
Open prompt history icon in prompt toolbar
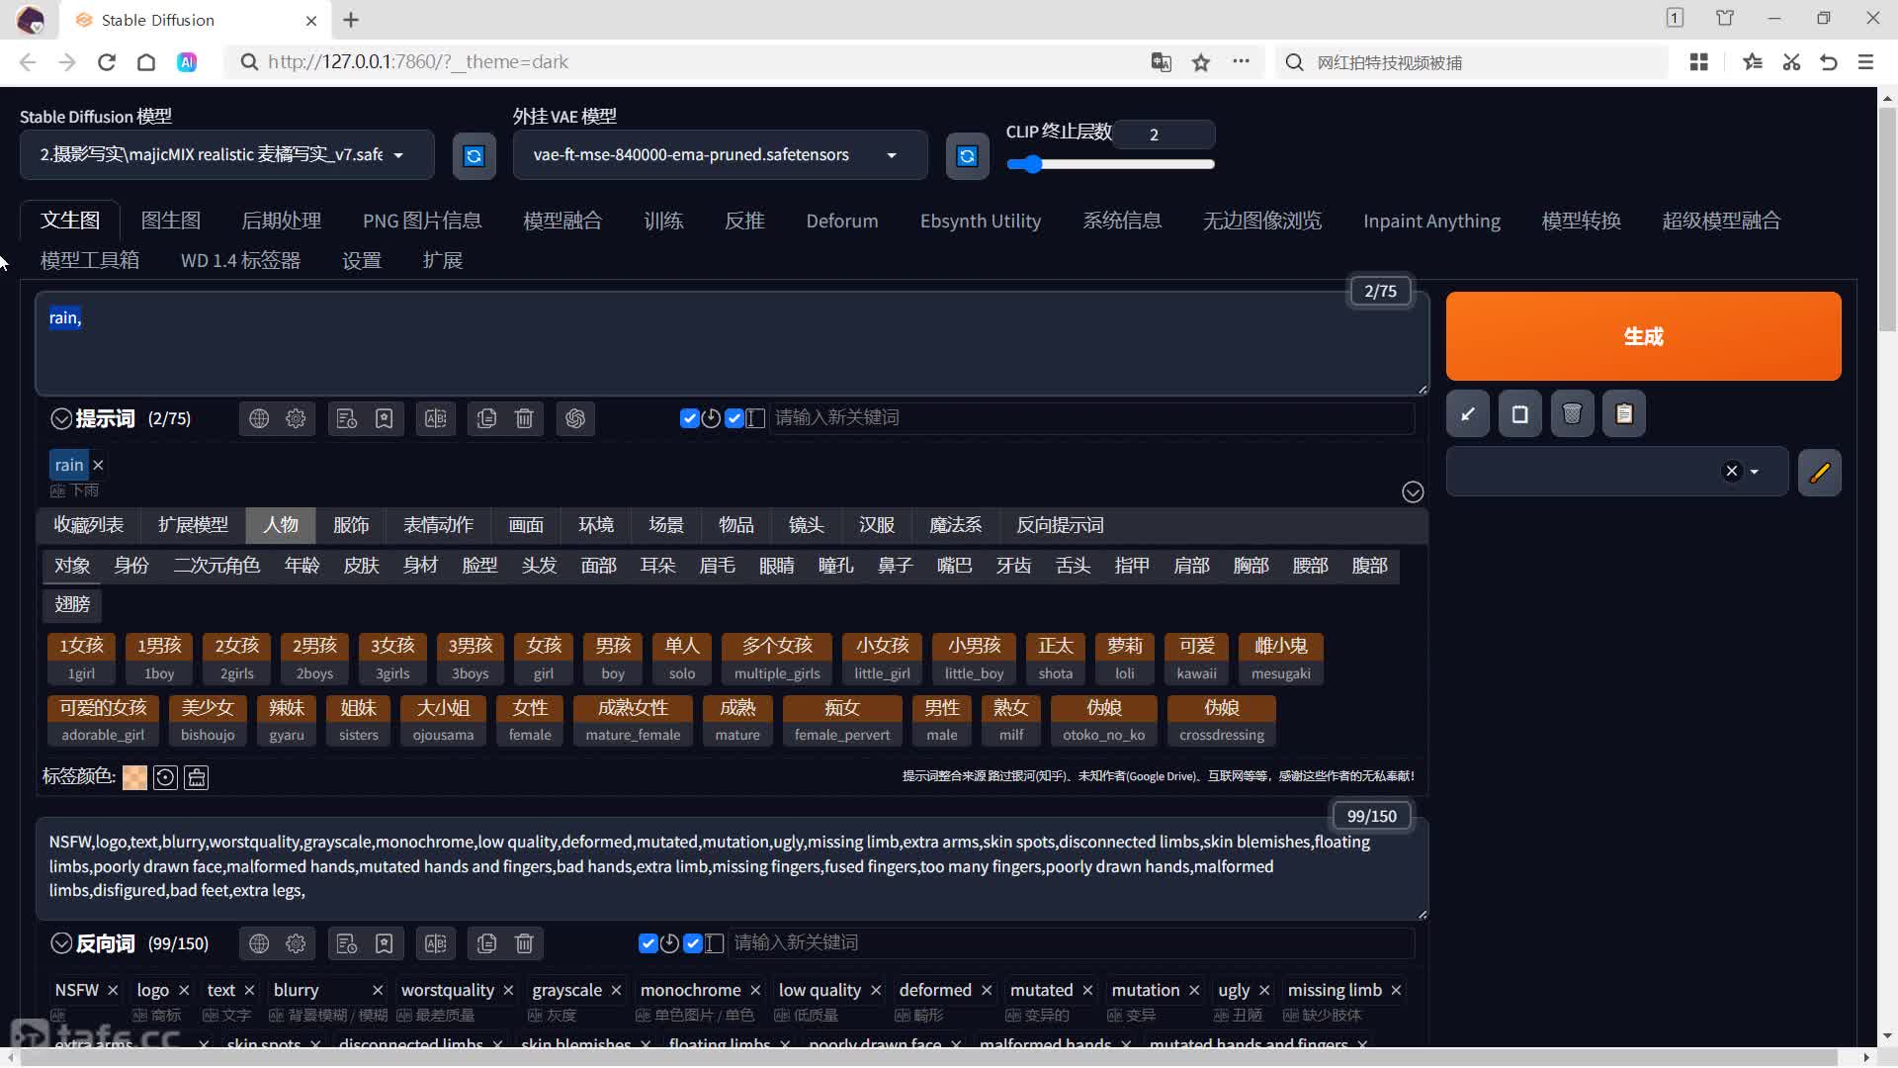[x=347, y=418]
